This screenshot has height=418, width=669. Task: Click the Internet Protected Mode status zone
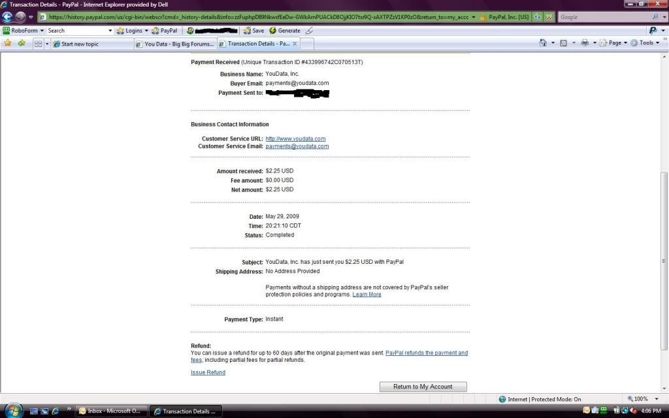[x=540, y=399]
